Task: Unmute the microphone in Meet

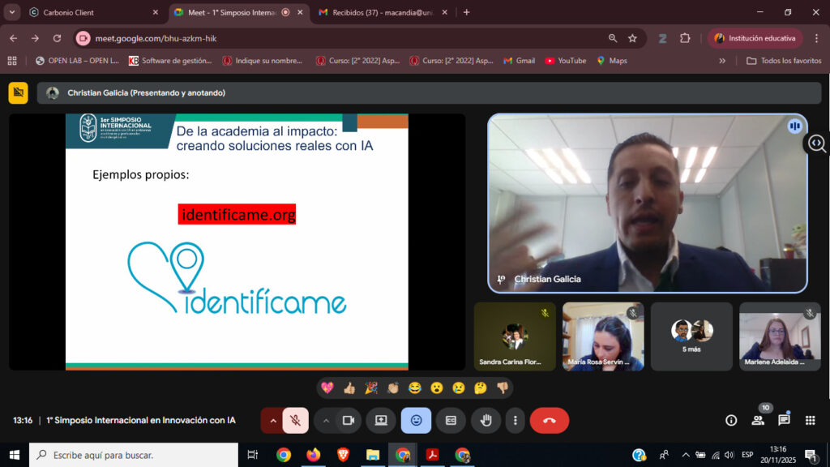Action: (x=296, y=421)
